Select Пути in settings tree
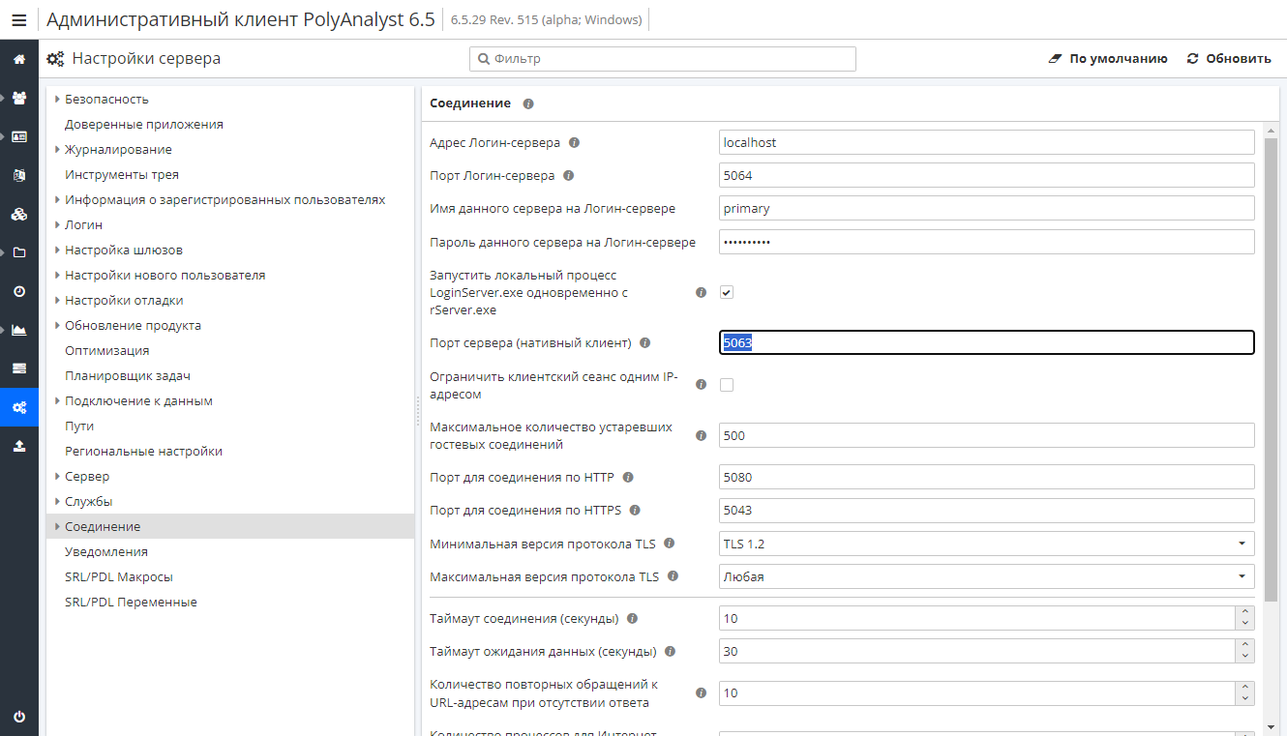Screen dimensions: 1287x736 [79, 426]
